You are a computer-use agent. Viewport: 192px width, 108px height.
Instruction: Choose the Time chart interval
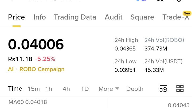coord(15,88)
